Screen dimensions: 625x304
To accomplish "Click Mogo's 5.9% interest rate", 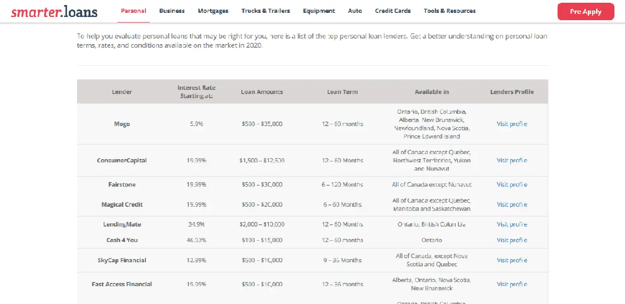I will click(x=196, y=124).
